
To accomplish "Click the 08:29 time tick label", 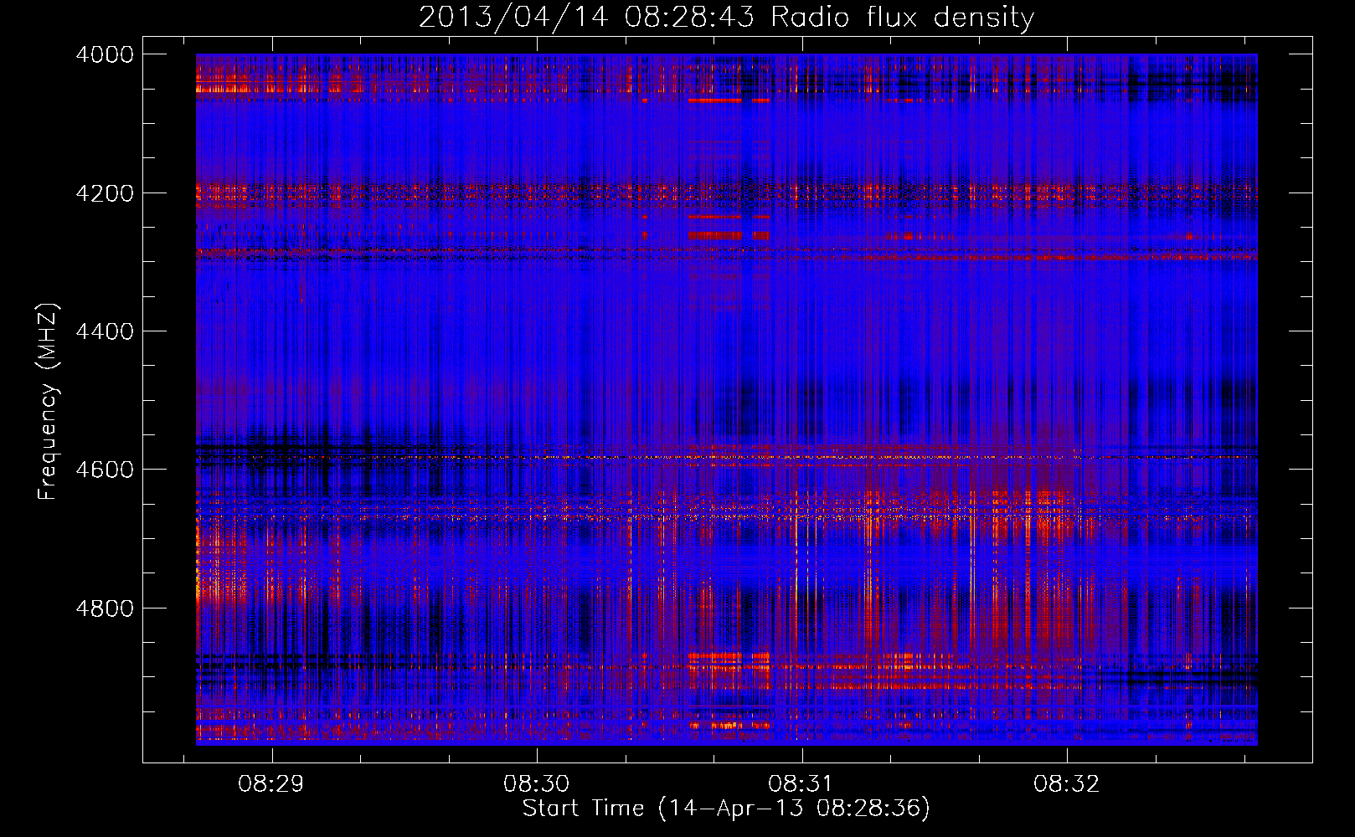I will pos(271,784).
